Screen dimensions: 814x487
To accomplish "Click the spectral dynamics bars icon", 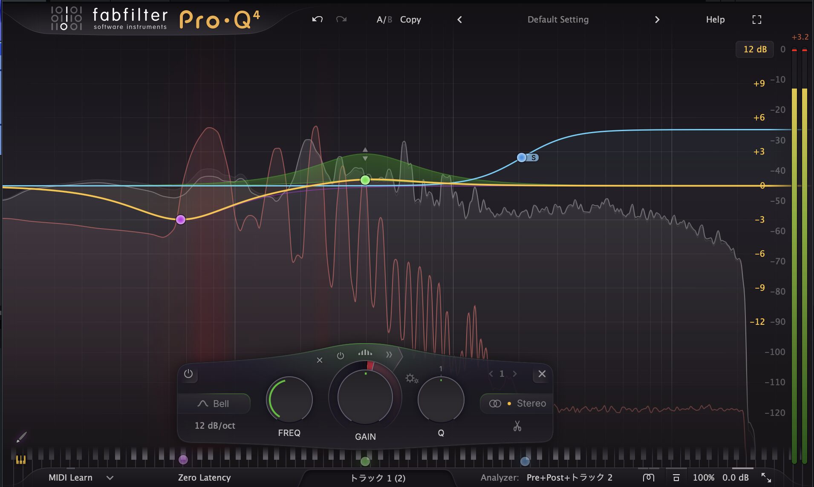I will [365, 352].
